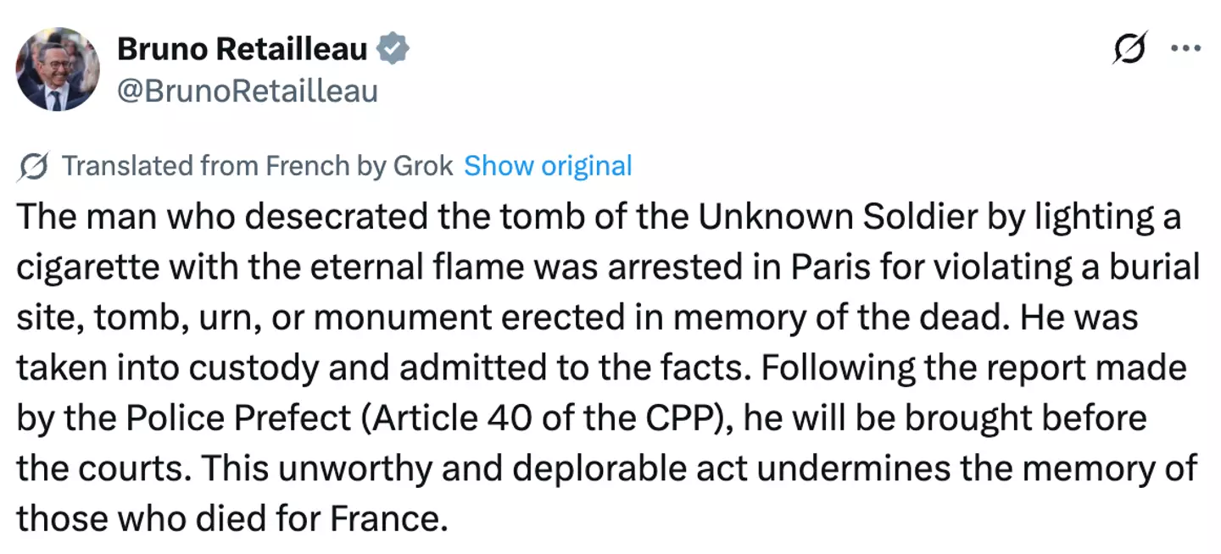Open Bruno Retailleau's profile picture
Image resolution: width=1221 pixels, height=554 pixels.
click(58, 69)
